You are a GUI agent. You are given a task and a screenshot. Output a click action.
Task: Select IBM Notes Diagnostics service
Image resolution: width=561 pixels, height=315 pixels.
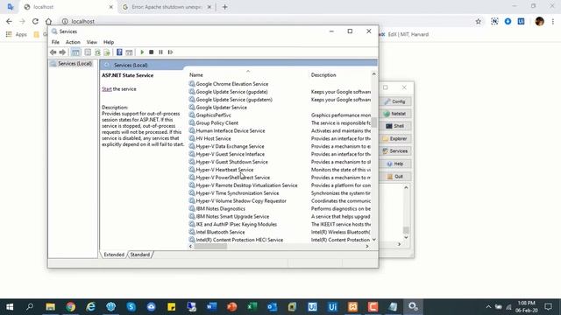[x=220, y=209]
